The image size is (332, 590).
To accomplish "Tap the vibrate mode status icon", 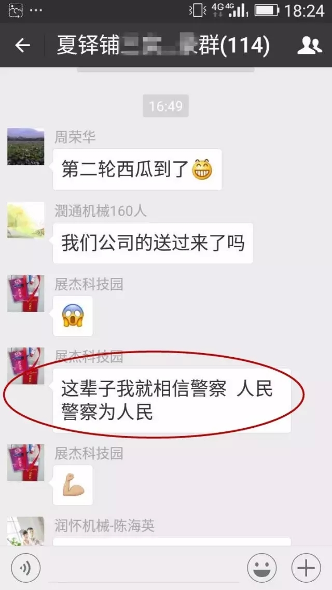I will (198, 10).
